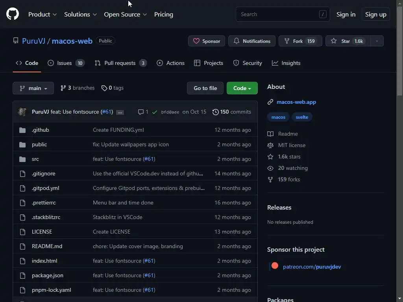
Task: Open the pnpm-lock.yaml file
Action: click(x=52, y=290)
